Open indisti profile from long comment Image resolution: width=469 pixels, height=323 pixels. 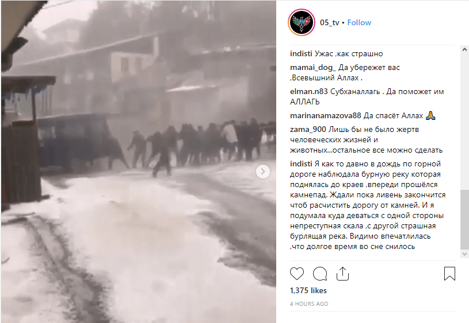[x=301, y=164]
